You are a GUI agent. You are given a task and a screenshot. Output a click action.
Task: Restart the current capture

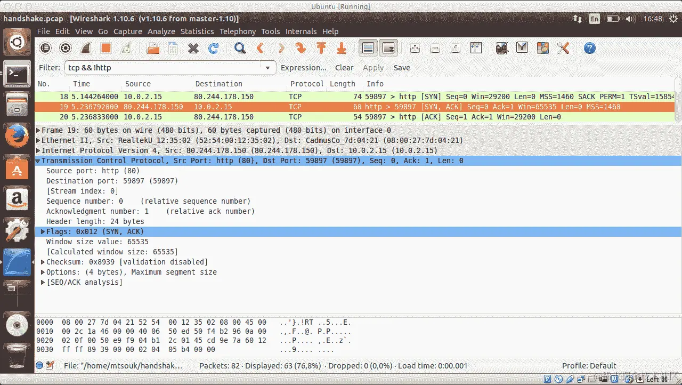click(126, 49)
